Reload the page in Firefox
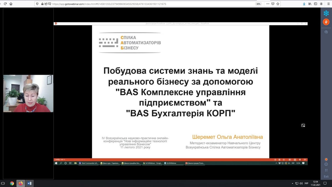 (5, 4)
